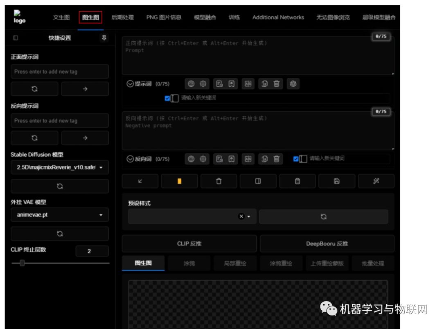The height and width of the screenshot is (329, 442).
Task: Click the CLIP 终止层数 number field
Action: click(92, 251)
